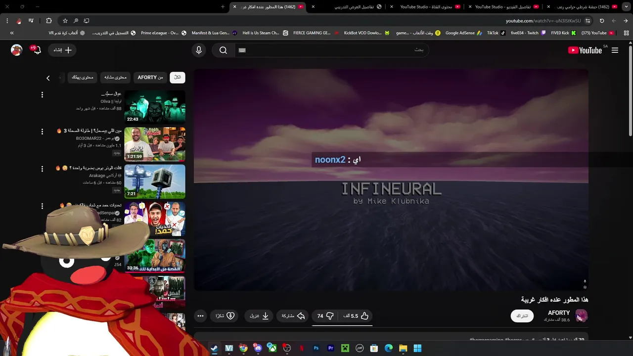
Task: Open options menu for 'تحديات حمد' video
Action: pos(42,206)
